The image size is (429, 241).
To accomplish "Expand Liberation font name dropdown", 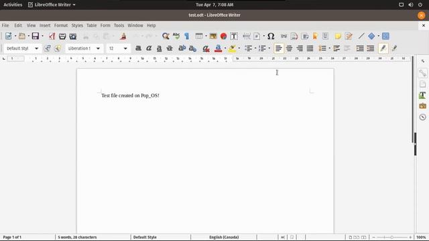I will [x=98, y=48].
